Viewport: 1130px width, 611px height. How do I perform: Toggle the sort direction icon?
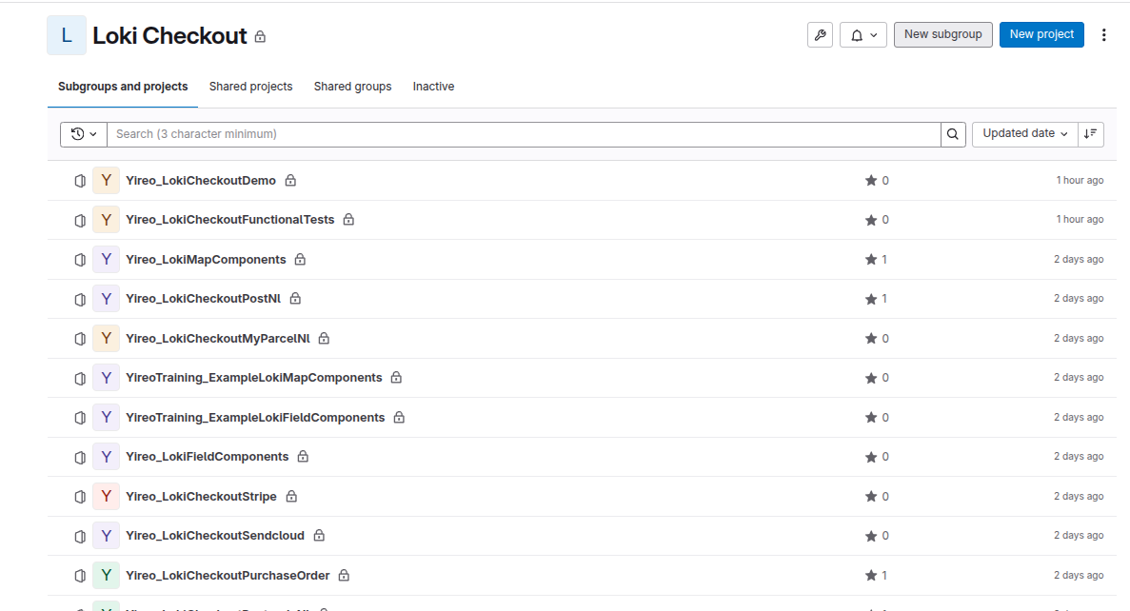(x=1091, y=134)
